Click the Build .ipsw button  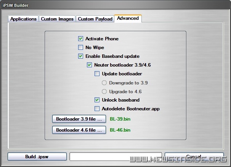pyautogui.click(x=37, y=157)
